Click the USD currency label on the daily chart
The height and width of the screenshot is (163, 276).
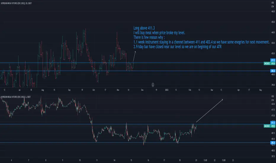tap(273, 3)
